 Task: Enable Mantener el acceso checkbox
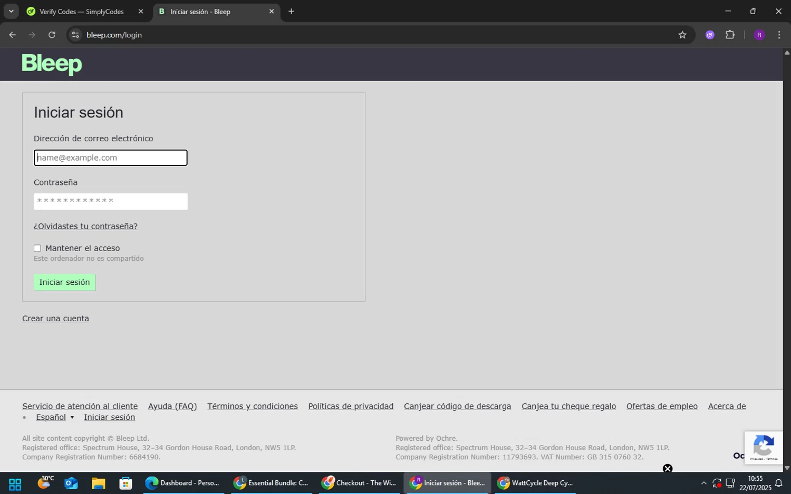point(37,248)
